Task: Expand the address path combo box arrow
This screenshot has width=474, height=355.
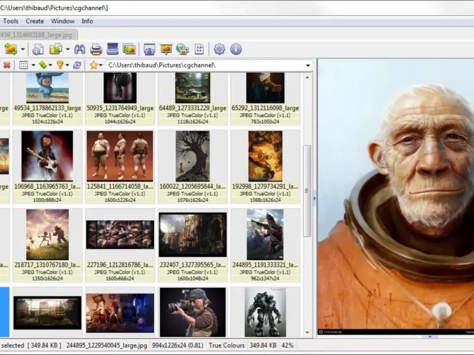Action: (x=308, y=65)
